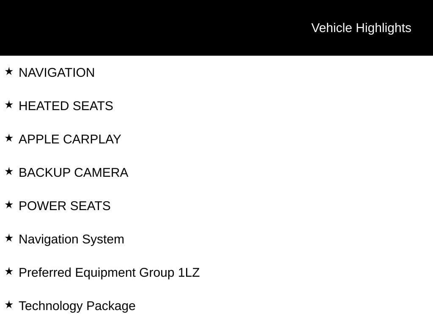Click the star icon beside NAVIGATION

tap(9, 71)
